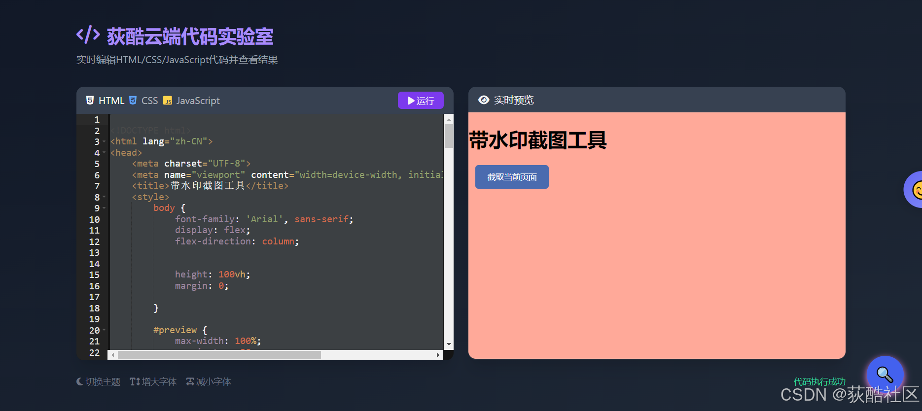Click the scroll left arrow of editor
922x411 pixels.
tap(113, 355)
